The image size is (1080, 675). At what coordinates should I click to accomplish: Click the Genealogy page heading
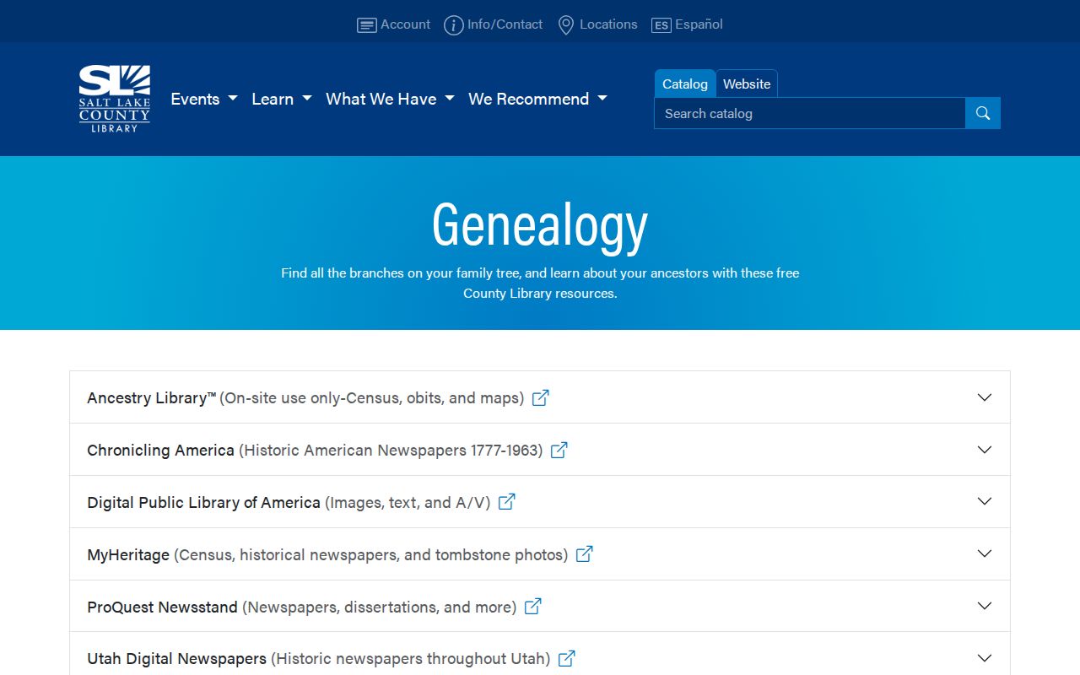coord(540,225)
